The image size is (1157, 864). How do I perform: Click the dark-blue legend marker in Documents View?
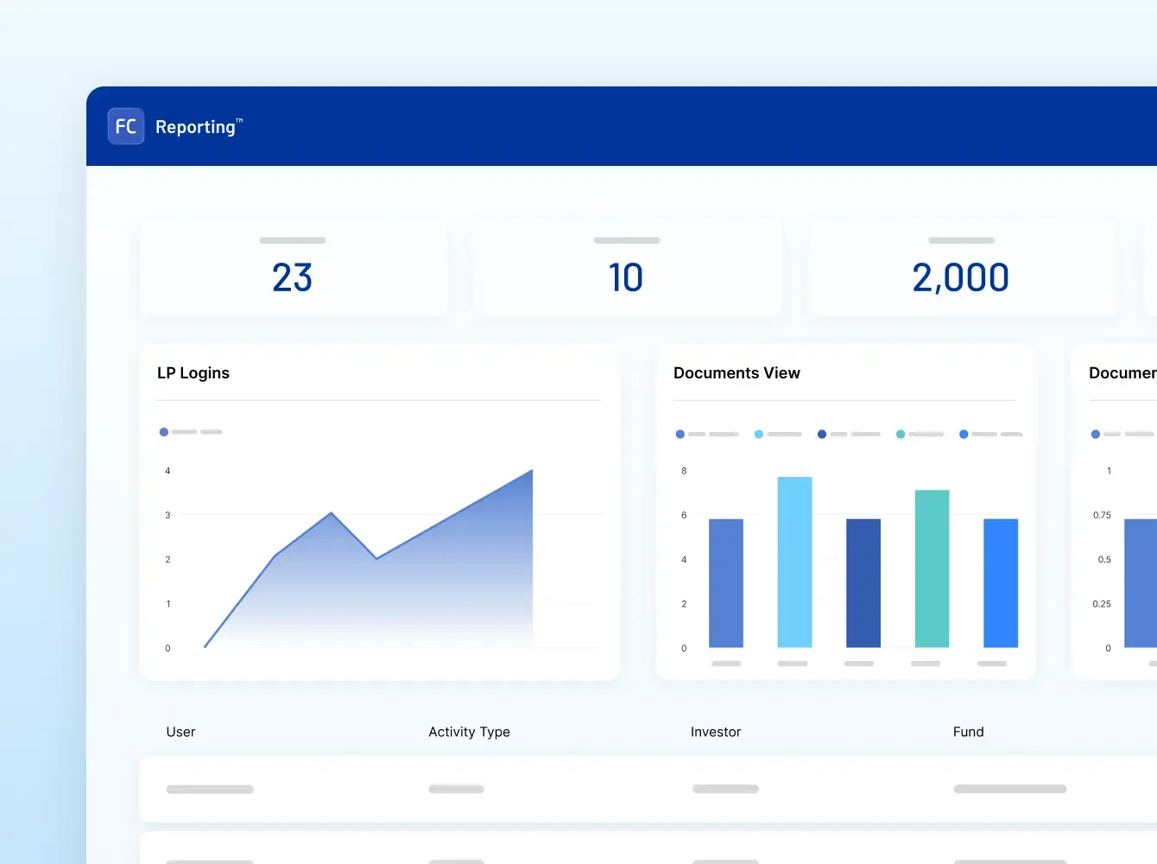tap(821, 435)
